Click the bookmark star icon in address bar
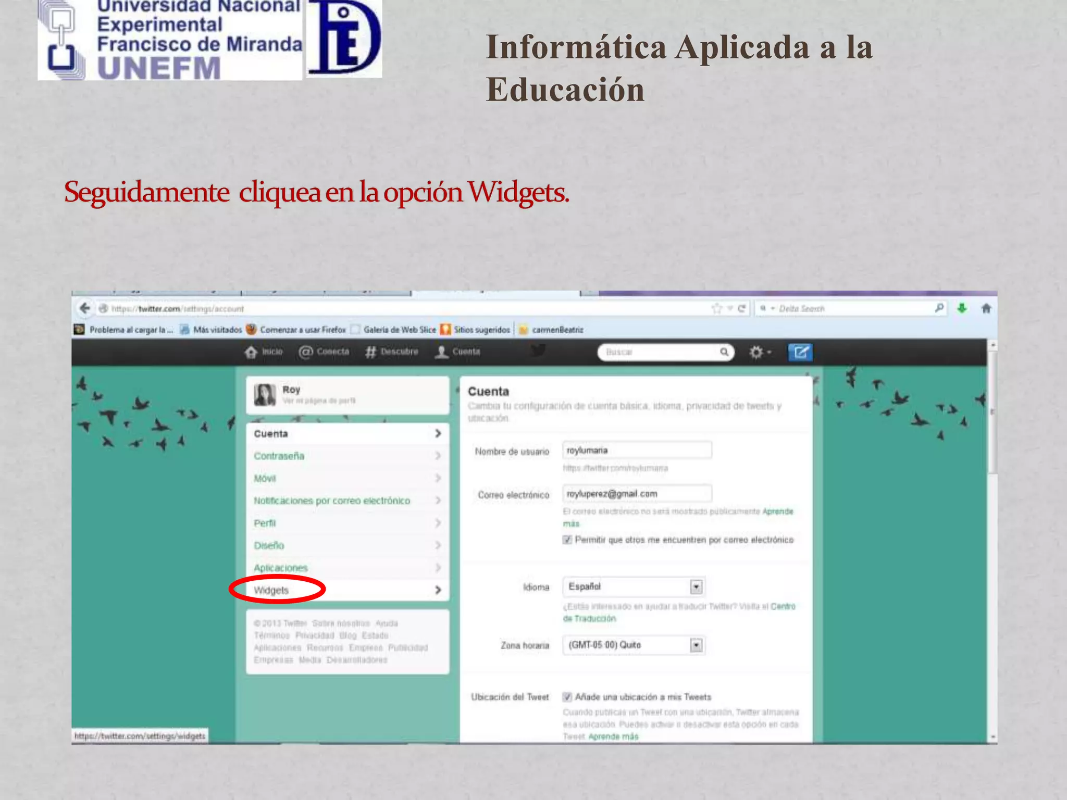This screenshot has height=800, width=1067. click(717, 308)
